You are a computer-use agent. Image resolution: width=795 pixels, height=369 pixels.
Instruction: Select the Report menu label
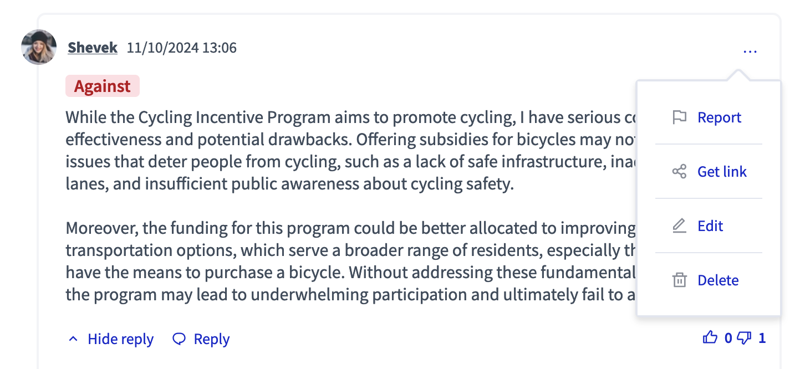pyautogui.click(x=719, y=117)
